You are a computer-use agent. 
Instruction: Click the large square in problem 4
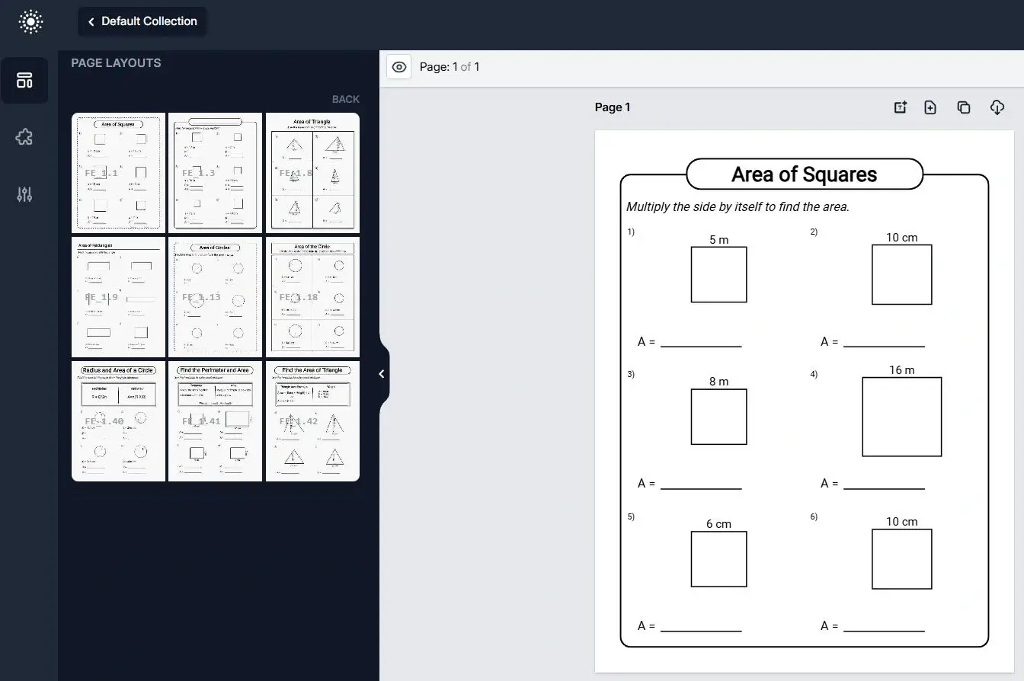tap(901, 417)
